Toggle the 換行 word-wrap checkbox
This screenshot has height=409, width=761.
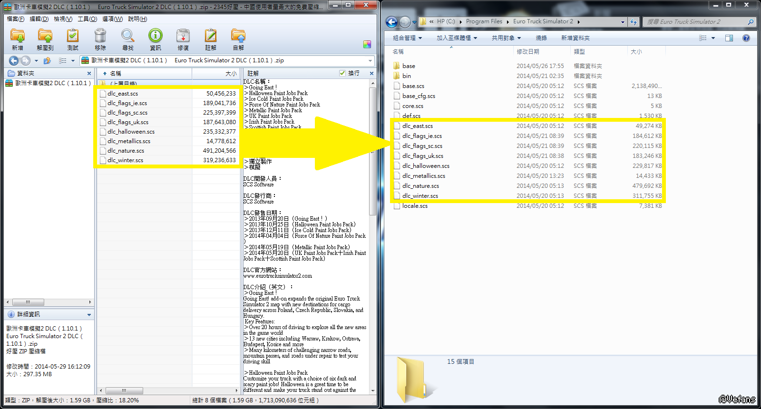(x=342, y=73)
